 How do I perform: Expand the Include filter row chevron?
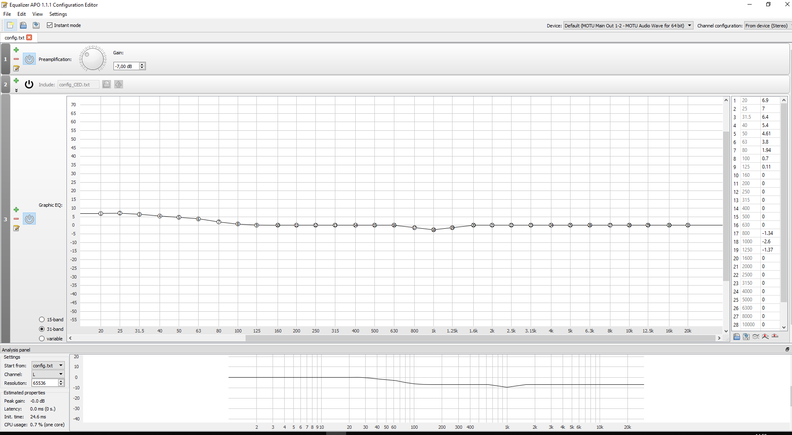click(16, 90)
